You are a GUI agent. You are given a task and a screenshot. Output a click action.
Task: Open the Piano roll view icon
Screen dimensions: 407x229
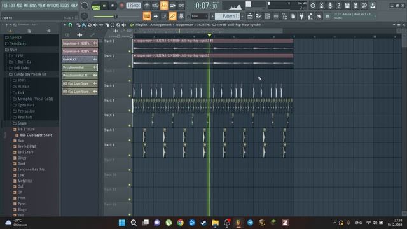point(259,17)
